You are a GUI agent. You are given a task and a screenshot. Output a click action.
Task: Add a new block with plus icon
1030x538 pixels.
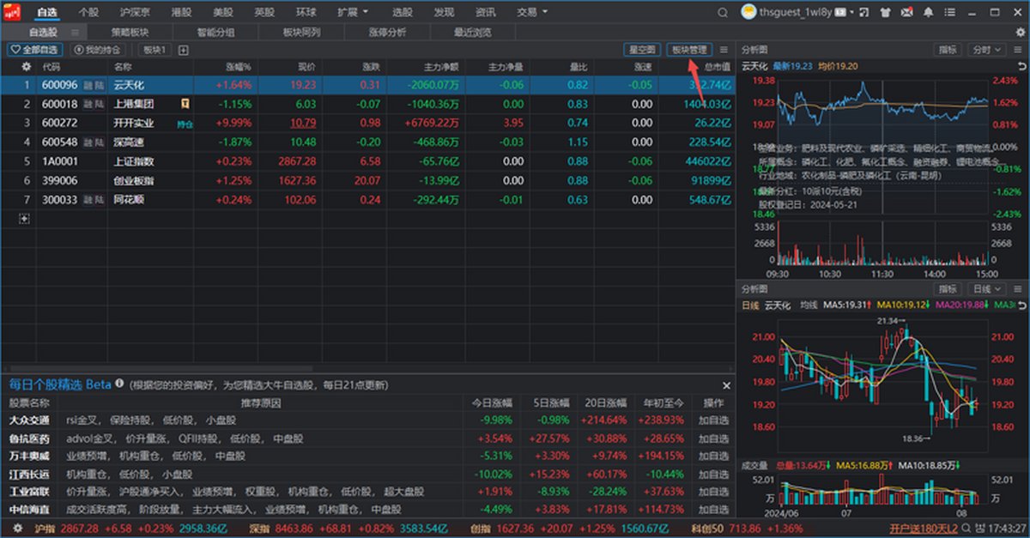click(183, 50)
